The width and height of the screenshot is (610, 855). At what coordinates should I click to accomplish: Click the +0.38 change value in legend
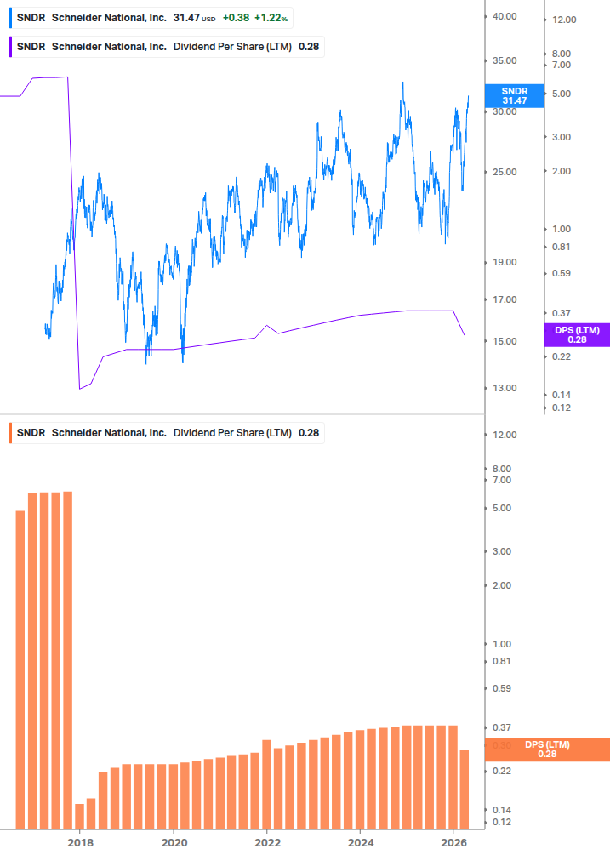236,18
